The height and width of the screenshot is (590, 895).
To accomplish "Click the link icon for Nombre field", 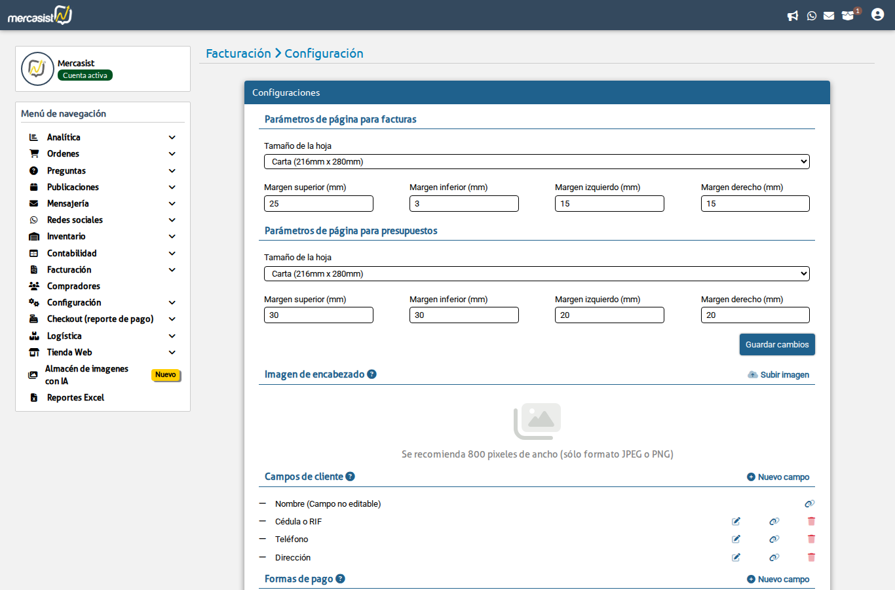I will [x=809, y=503].
